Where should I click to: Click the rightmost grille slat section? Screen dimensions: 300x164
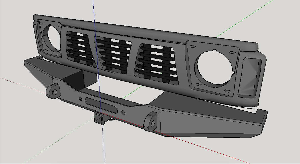pyautogui.click(x=157, y=64)
